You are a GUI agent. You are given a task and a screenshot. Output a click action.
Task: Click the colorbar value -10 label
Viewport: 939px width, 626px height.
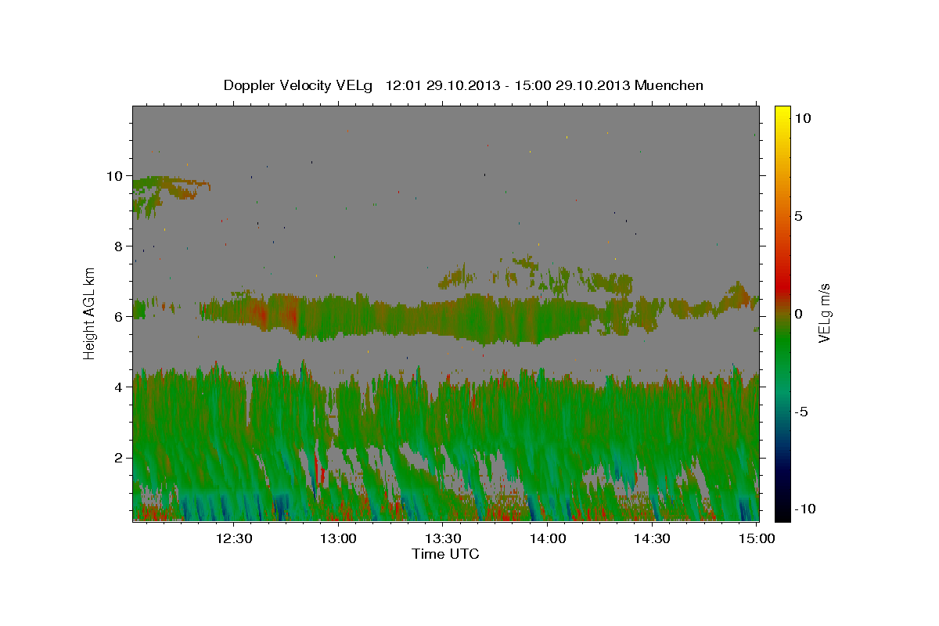pyautogui.click(x=804, y=509)
